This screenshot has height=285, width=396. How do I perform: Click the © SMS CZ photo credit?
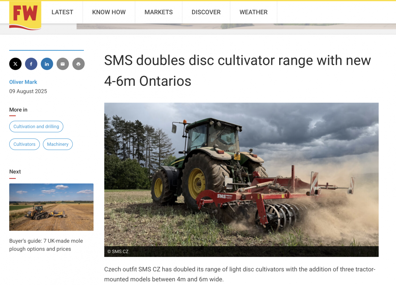click(118, 252)
